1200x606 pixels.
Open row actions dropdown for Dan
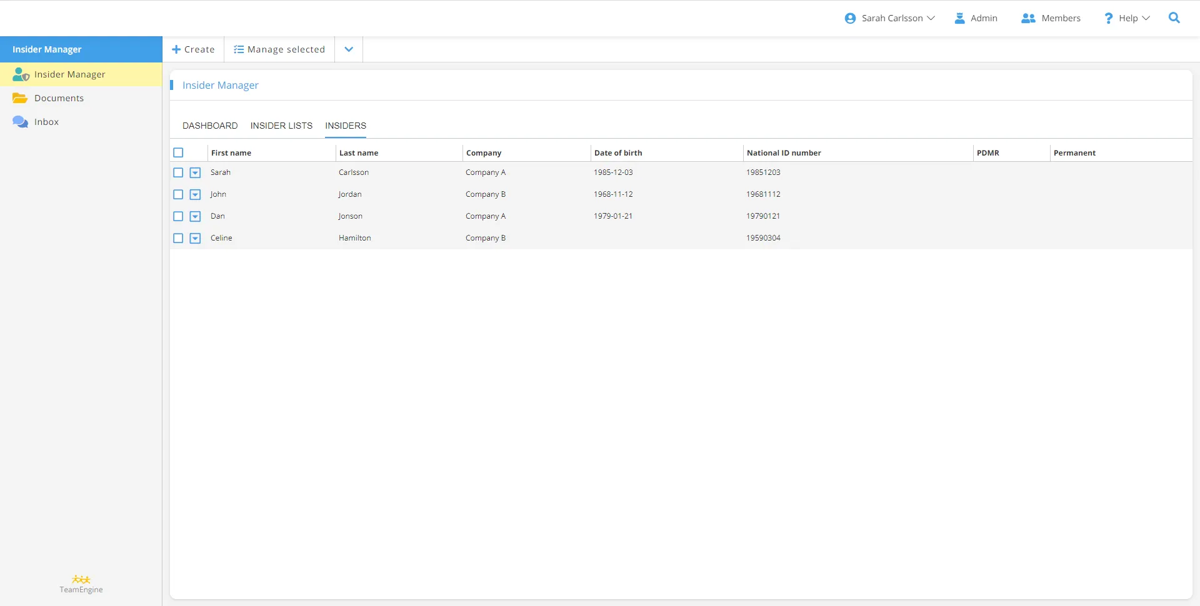(x=195, y=216)
